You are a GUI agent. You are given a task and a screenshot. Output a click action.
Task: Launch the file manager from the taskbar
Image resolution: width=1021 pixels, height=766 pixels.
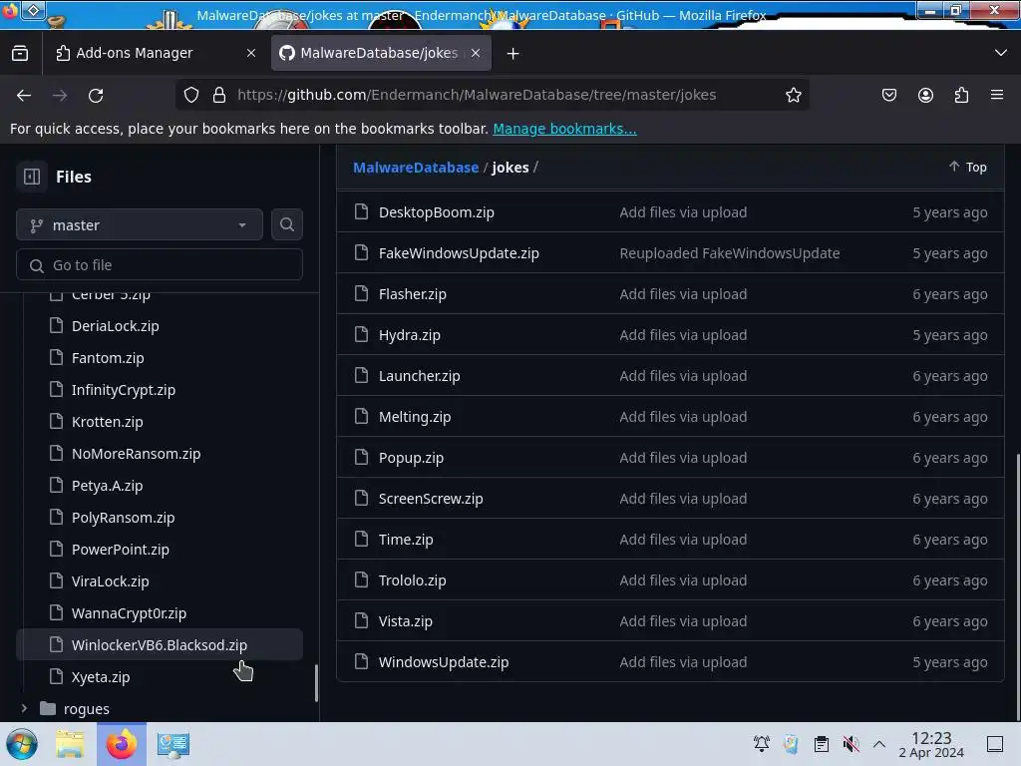pyautogui.click(x=70, y=744)
